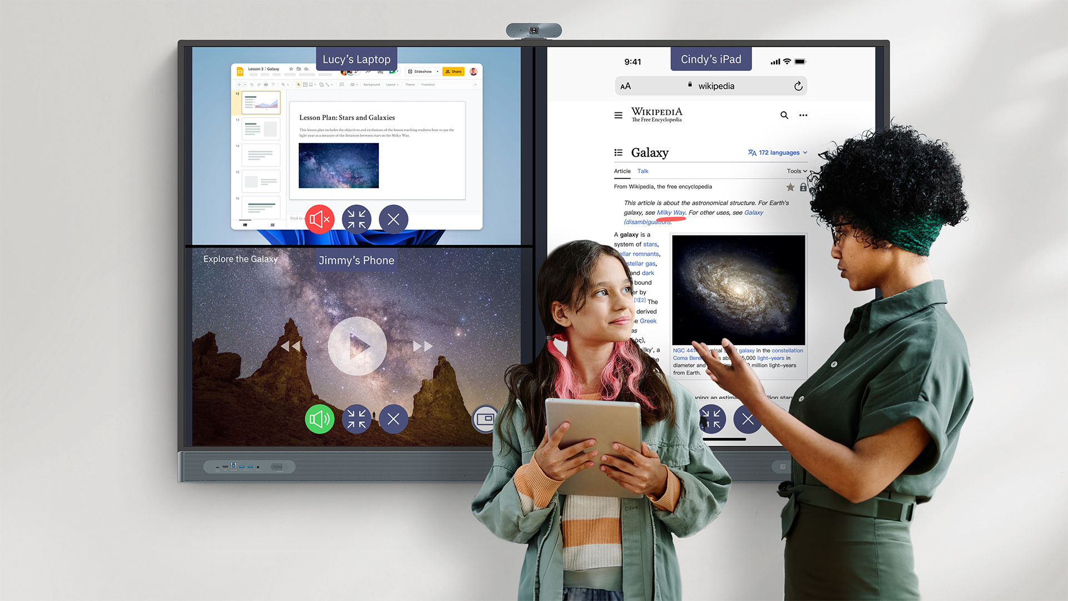Expand Wikipedia Tools dropdown

[x=797, y=170]
